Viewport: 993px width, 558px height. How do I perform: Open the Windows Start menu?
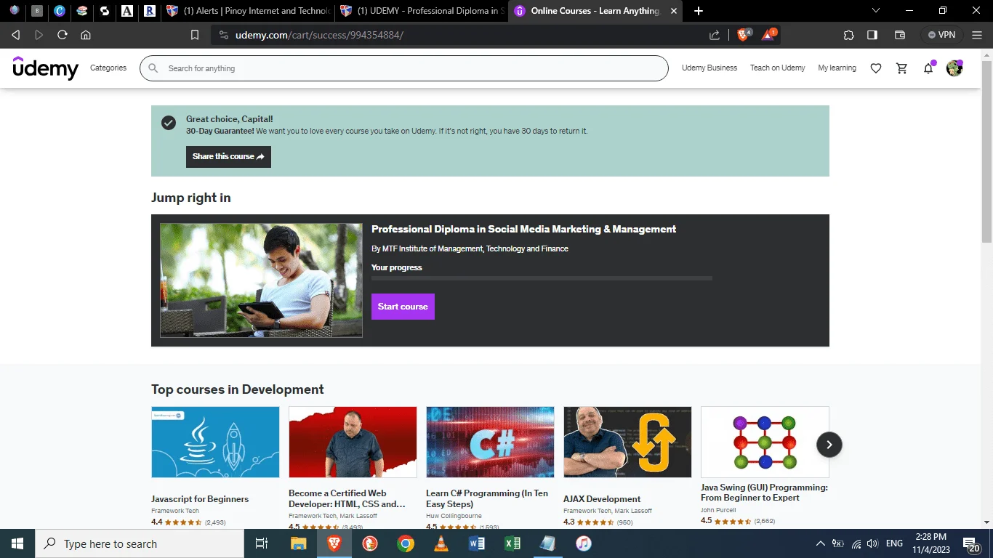(x=17, y=543)
